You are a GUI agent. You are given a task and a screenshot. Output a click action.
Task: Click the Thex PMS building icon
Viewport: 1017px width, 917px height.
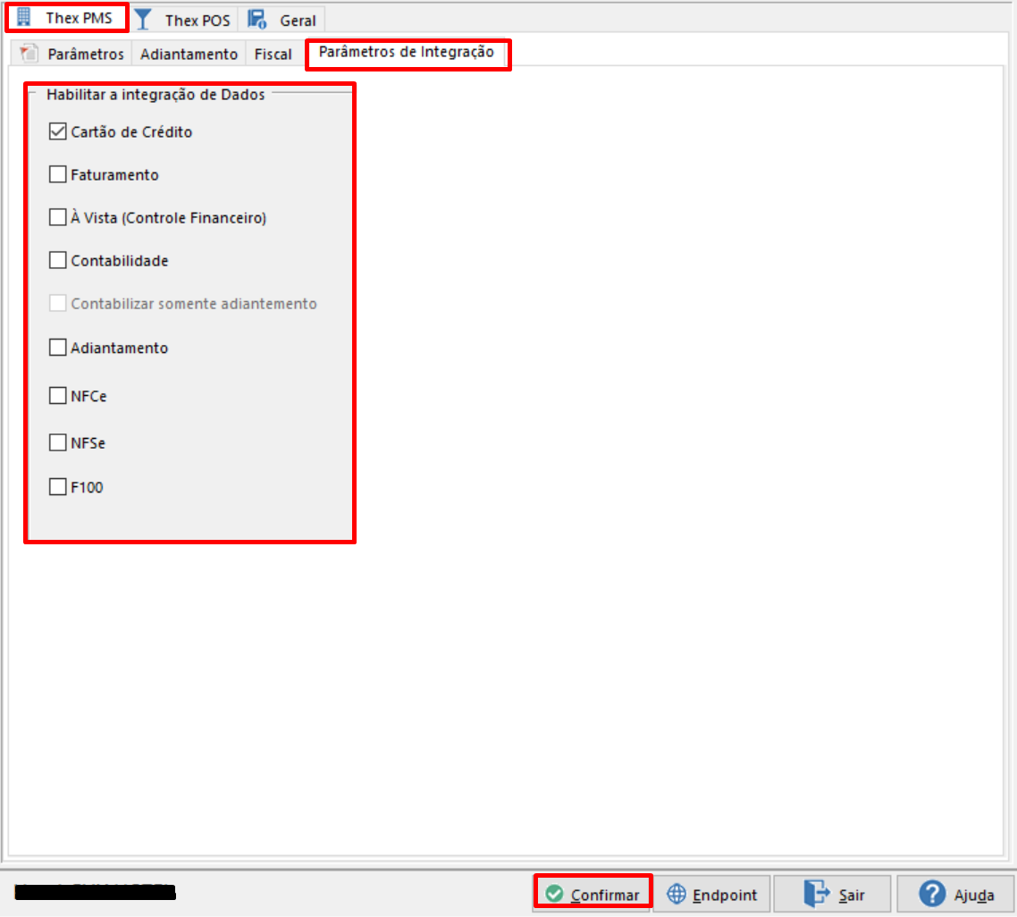[x=23, y=17]
